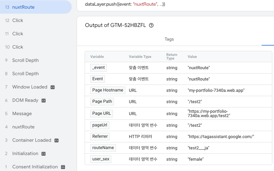Click the _event variable chip
The height and width of the screenshot is (171, 274).
pos(98,68)
